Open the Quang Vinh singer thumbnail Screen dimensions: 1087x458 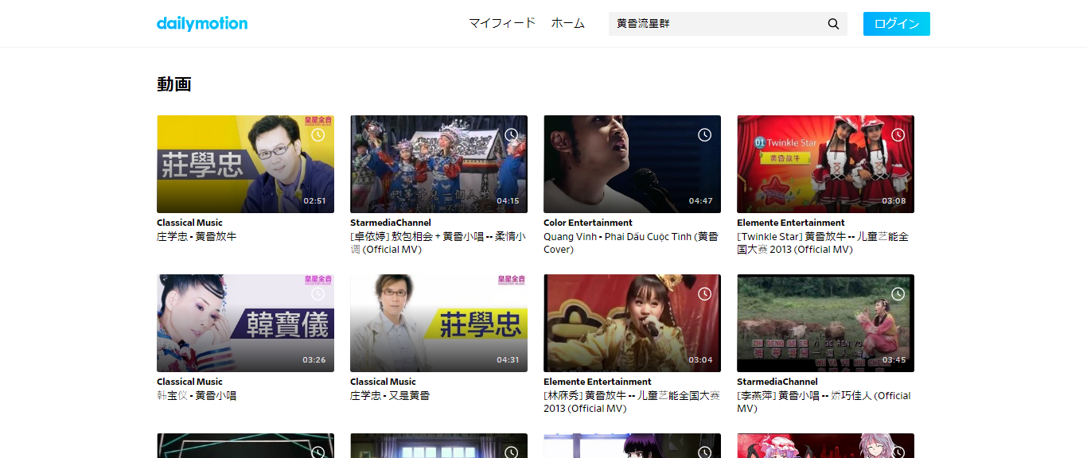(632, 164)
